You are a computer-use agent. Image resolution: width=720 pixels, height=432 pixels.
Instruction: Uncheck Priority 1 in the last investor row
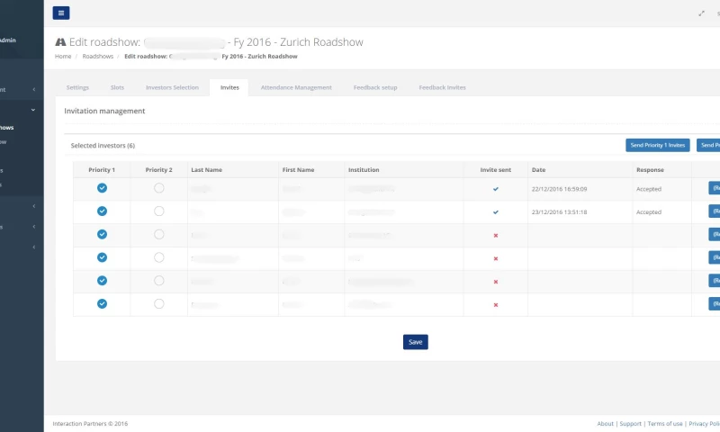[102, 304]
